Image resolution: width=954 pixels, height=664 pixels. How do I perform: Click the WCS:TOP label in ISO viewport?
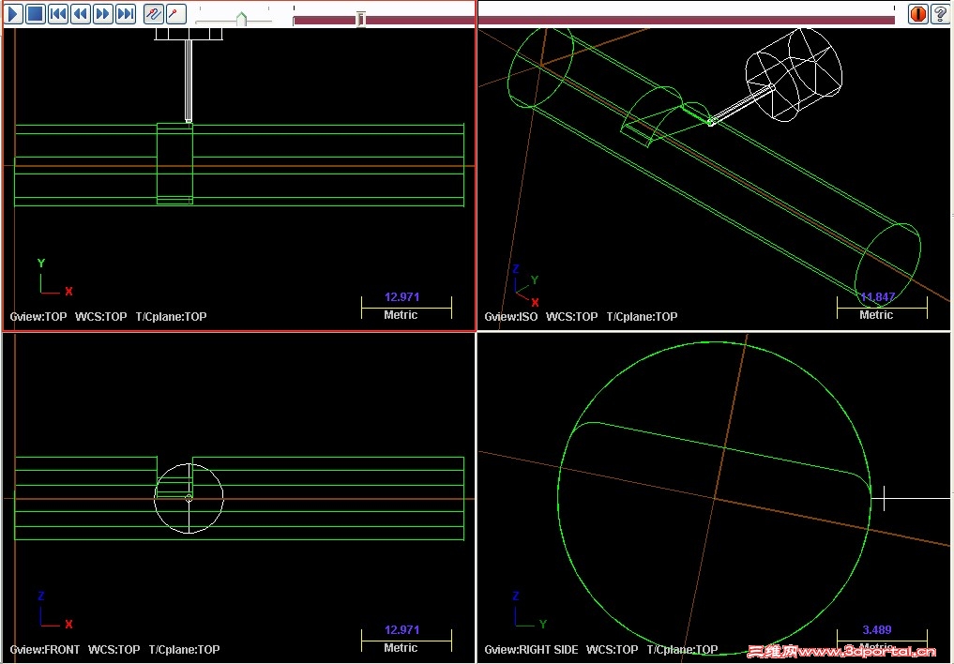point(572,316)
